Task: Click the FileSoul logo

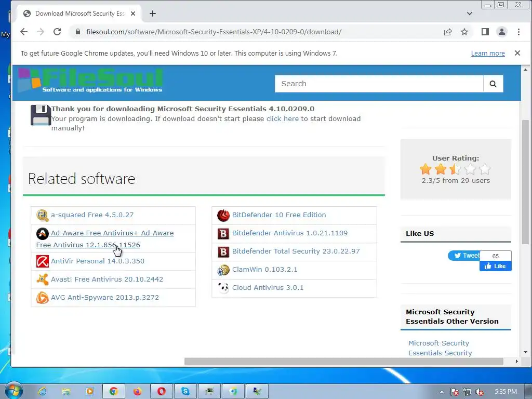Action: click(x=90, y=81)
